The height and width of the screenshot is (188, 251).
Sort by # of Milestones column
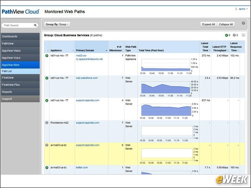[116, 47]
